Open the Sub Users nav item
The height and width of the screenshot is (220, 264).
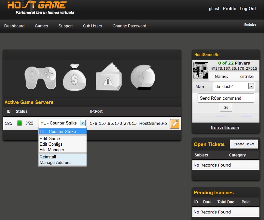(x=92, y=26)
